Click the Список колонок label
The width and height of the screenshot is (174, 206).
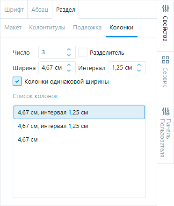[x=36, y=96]
